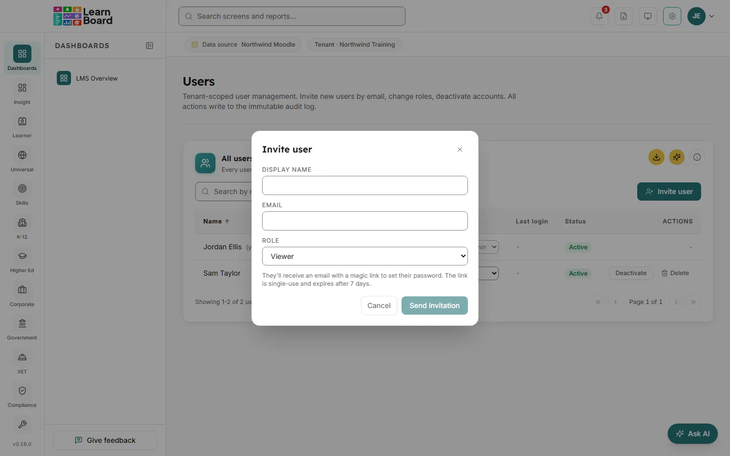
Task: Click the Search screens and reports field
Action: [x=292, y=16]
